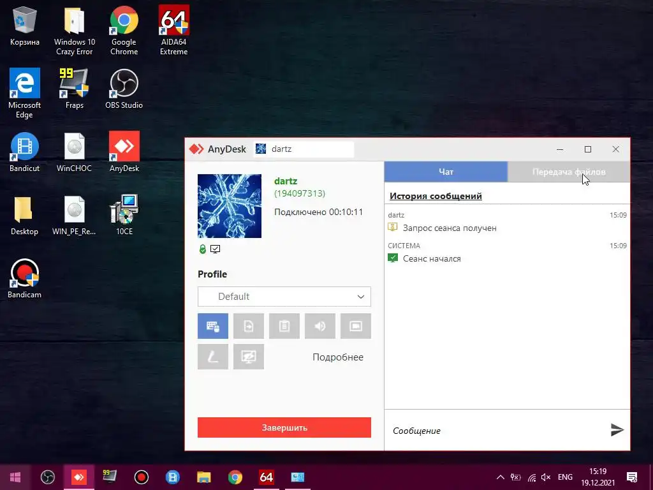Click the connection ID (194097313)
Image resolution: width=653 pixels, height=490 pixels.
click(x=300, y=193)
